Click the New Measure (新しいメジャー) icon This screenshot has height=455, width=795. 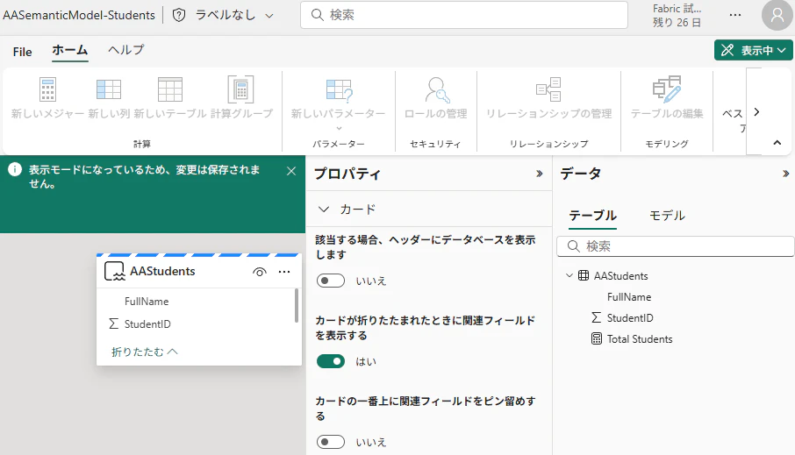point(47,89)
